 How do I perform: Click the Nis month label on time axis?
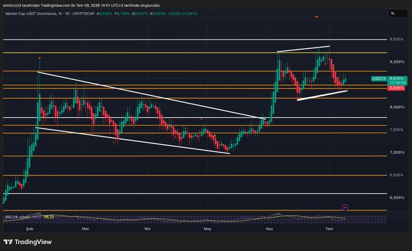[147, 229]
